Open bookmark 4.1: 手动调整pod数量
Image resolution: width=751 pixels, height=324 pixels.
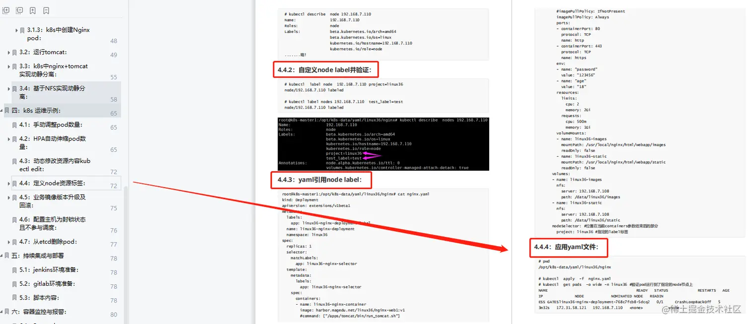coord(51,125)
